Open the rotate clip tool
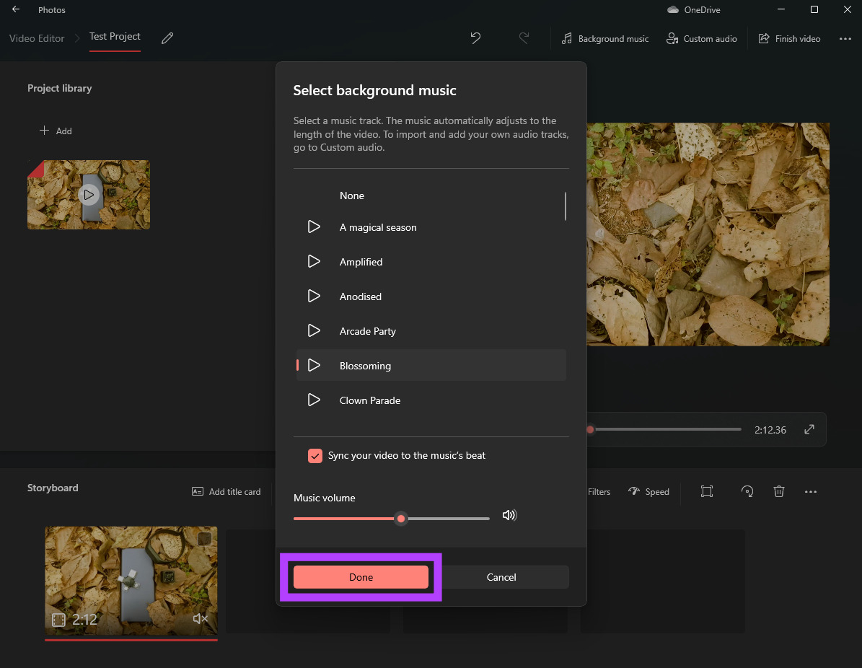This screenshot has height=668, width=862. tap(747, 491)
